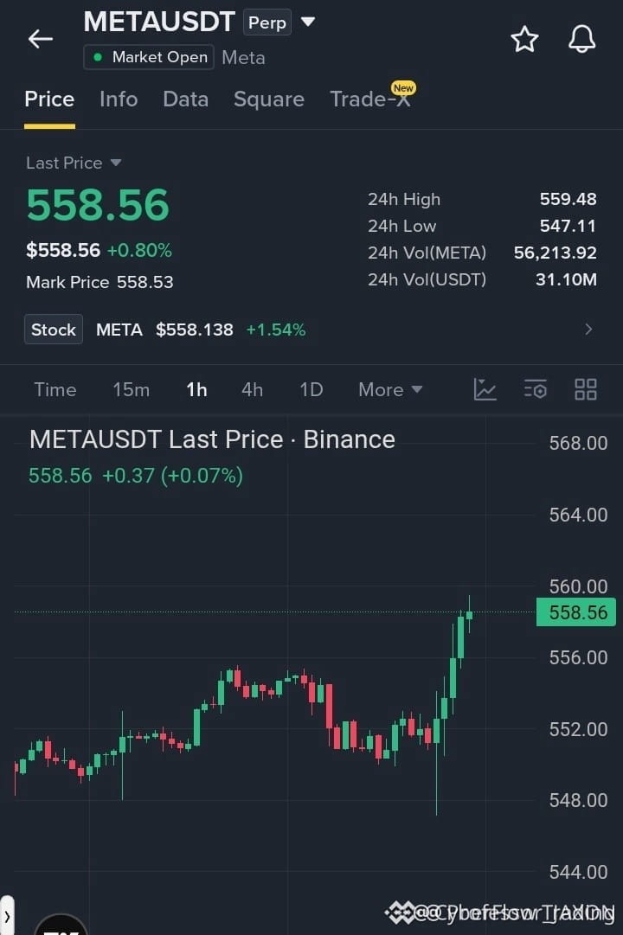Expand the side panel arrow at bottom-left edge

pyautogui.click(x=7, y=915)
